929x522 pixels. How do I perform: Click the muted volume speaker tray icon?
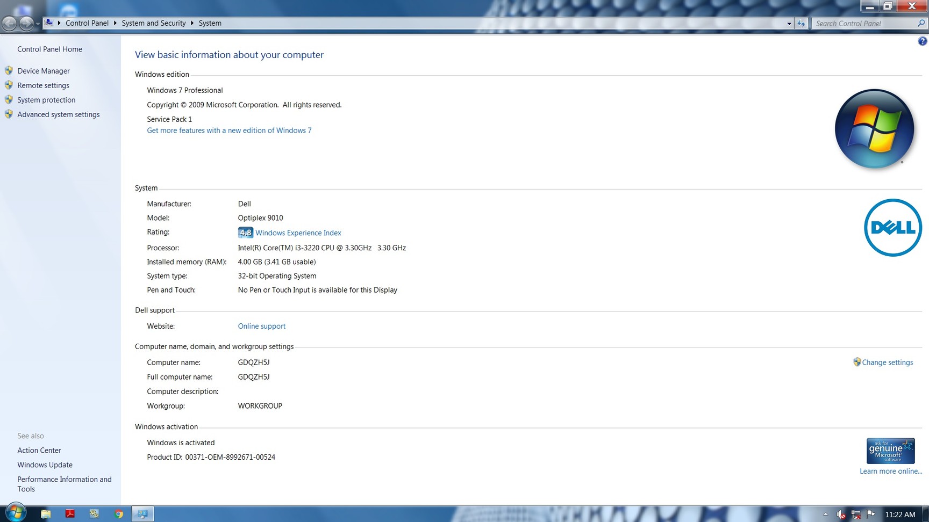(x=841, y=514)
